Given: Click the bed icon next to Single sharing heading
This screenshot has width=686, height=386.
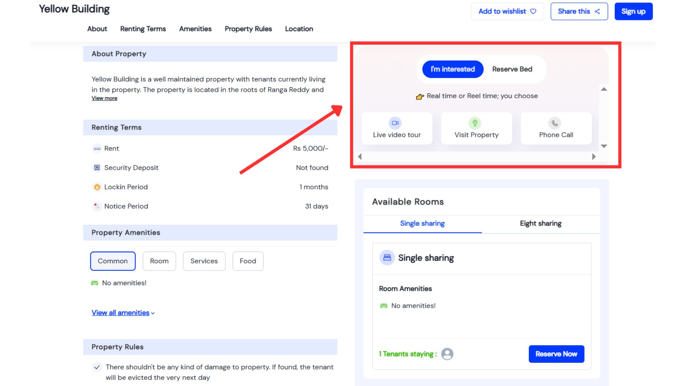Looking at the screenshot, I should pos(387,258).
